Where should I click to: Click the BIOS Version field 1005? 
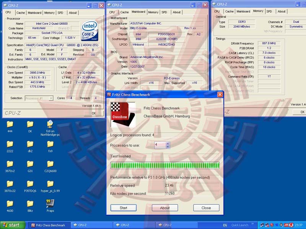point(166,62)
